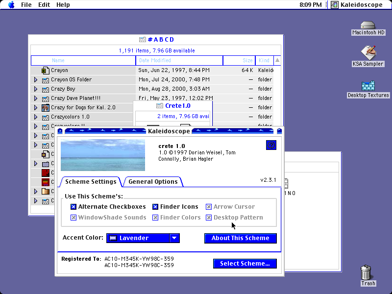Select the Crayon scheme file icon

coord(45,71)
